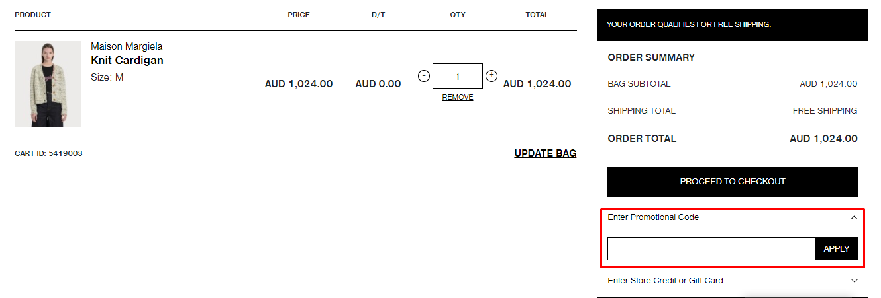Image resolution: width=881 pixels, height=298 pixels.
Task: Open the Knit Cardigan product thumbnail
Action: click(x=48, y=84)
